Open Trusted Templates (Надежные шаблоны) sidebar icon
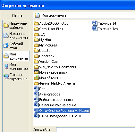The width and height of the screenshot is (135, 132). (x=6, y=26)
